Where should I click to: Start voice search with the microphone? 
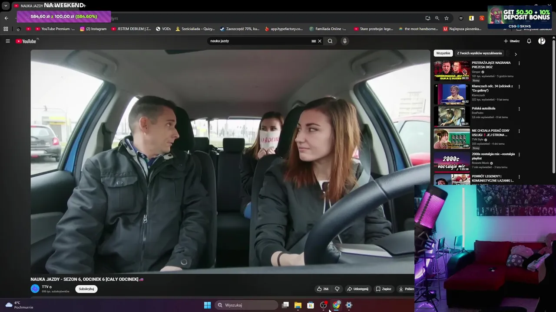(x=345, y=41)
